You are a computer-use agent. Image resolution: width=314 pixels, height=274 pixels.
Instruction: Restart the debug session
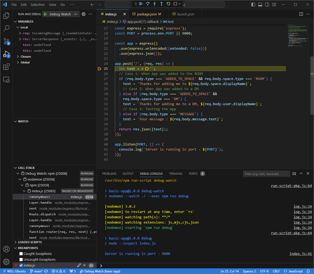pos(168,4)
